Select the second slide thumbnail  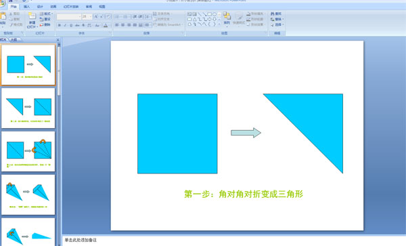(28, 108)
